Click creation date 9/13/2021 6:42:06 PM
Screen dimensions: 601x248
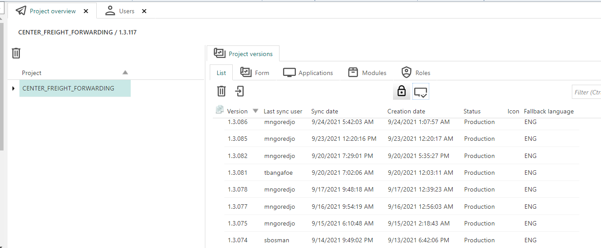(x=419, y=240)
